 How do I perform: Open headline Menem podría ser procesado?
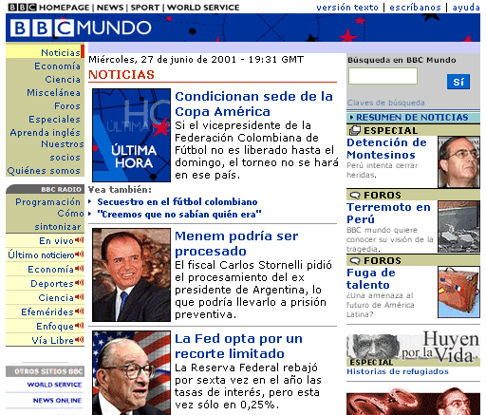pos(236,243)
